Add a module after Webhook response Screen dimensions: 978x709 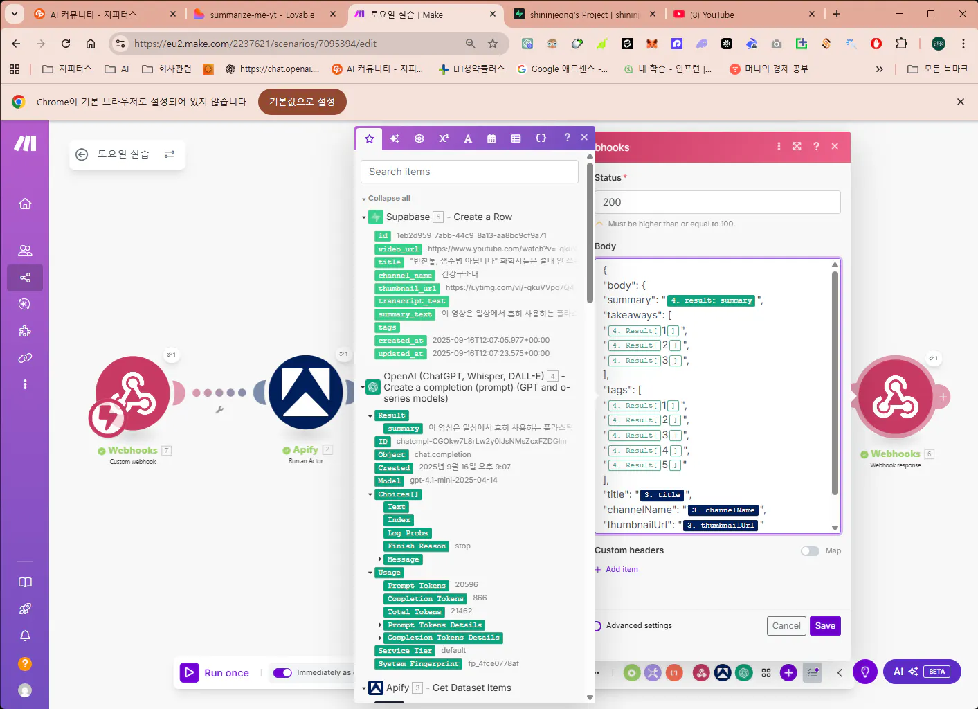943,397
